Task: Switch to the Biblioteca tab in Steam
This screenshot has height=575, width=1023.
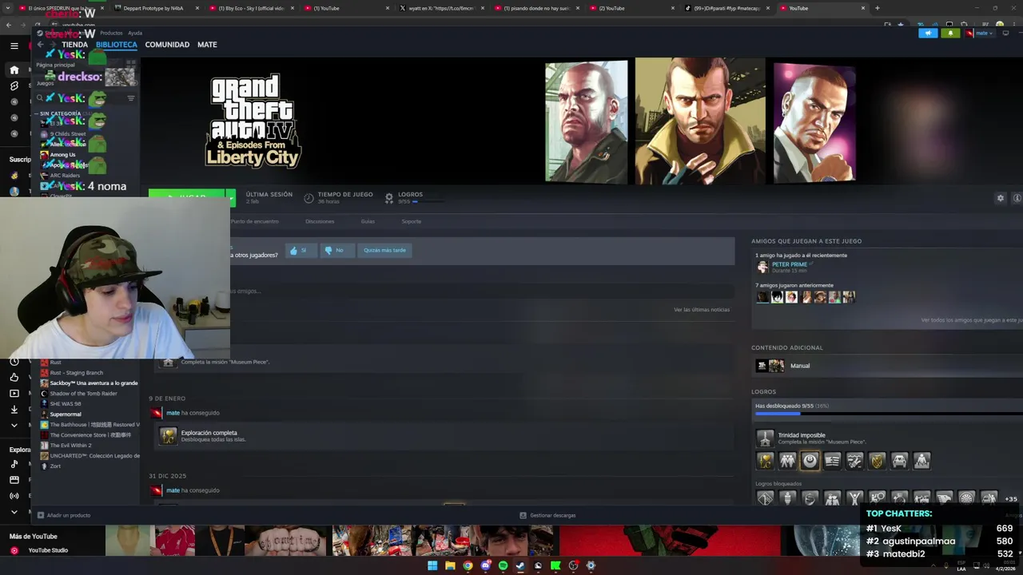Action: pyautogui.click(x=117, y=45)
